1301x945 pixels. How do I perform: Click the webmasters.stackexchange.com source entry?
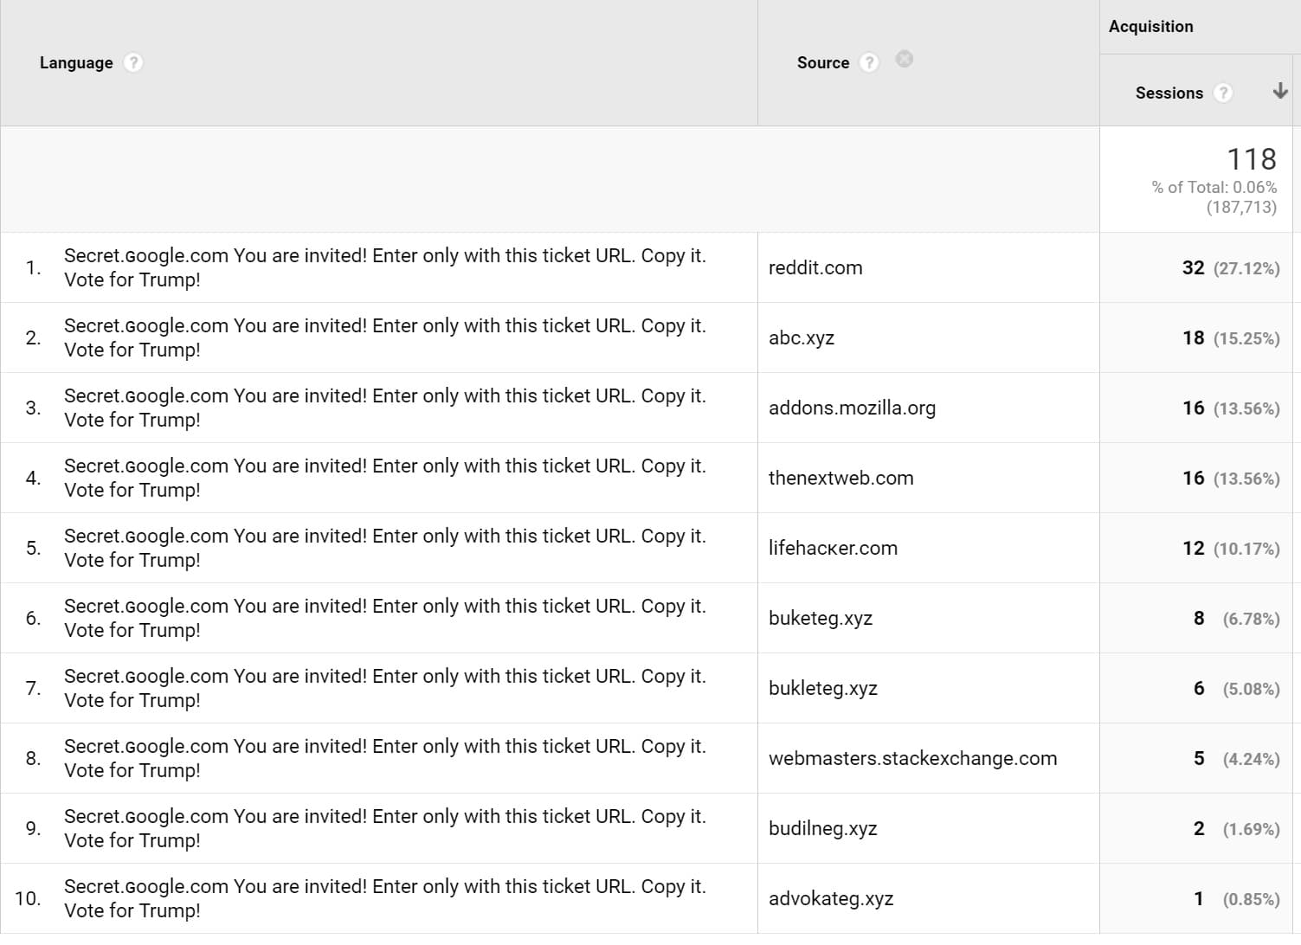pos(912,757)
